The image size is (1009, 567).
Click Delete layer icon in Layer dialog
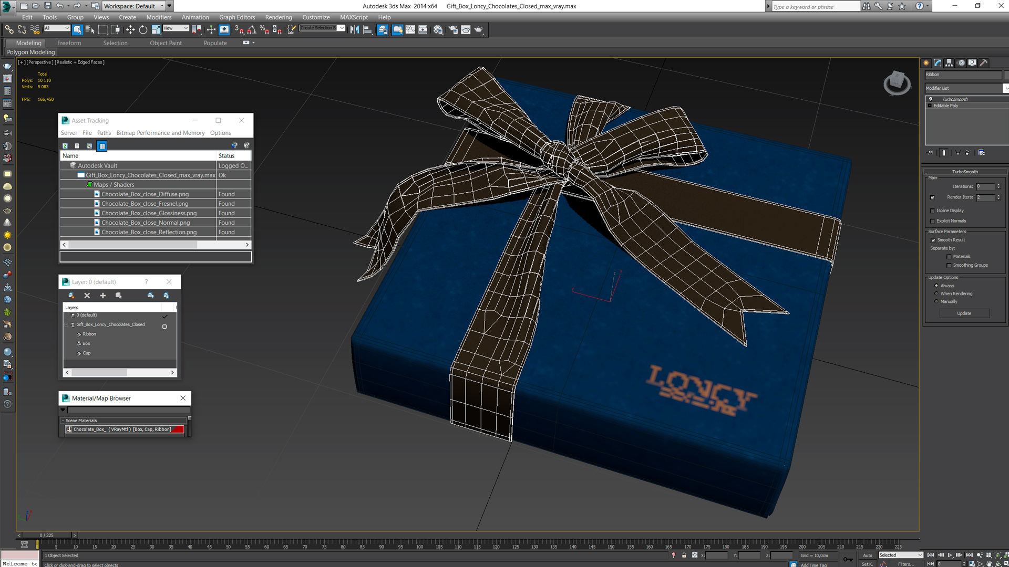click(x=87, y=296)
